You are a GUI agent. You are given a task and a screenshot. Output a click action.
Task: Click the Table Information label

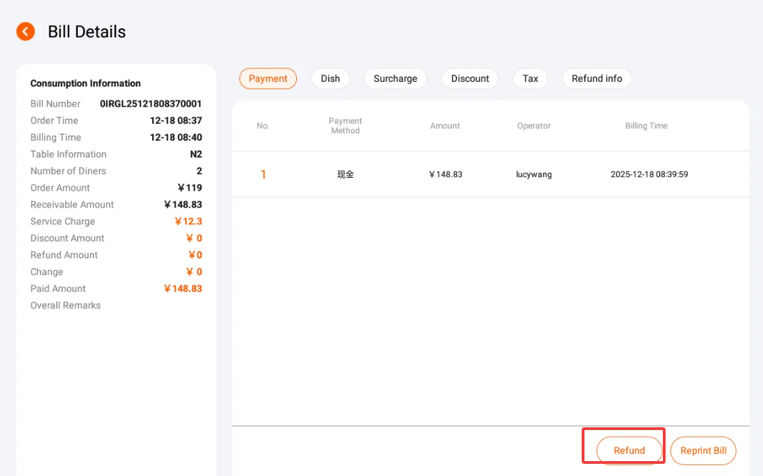68,154
